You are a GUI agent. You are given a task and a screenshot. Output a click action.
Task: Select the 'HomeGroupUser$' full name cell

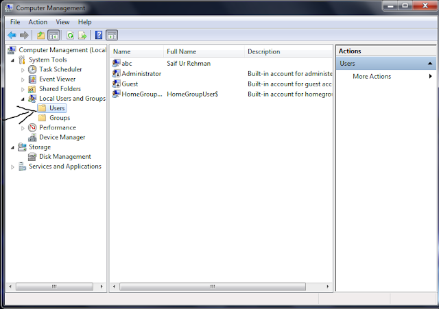tap(192, 94)
